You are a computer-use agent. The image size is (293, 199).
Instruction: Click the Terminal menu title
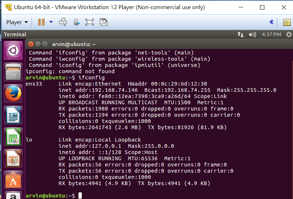[15, 34]
